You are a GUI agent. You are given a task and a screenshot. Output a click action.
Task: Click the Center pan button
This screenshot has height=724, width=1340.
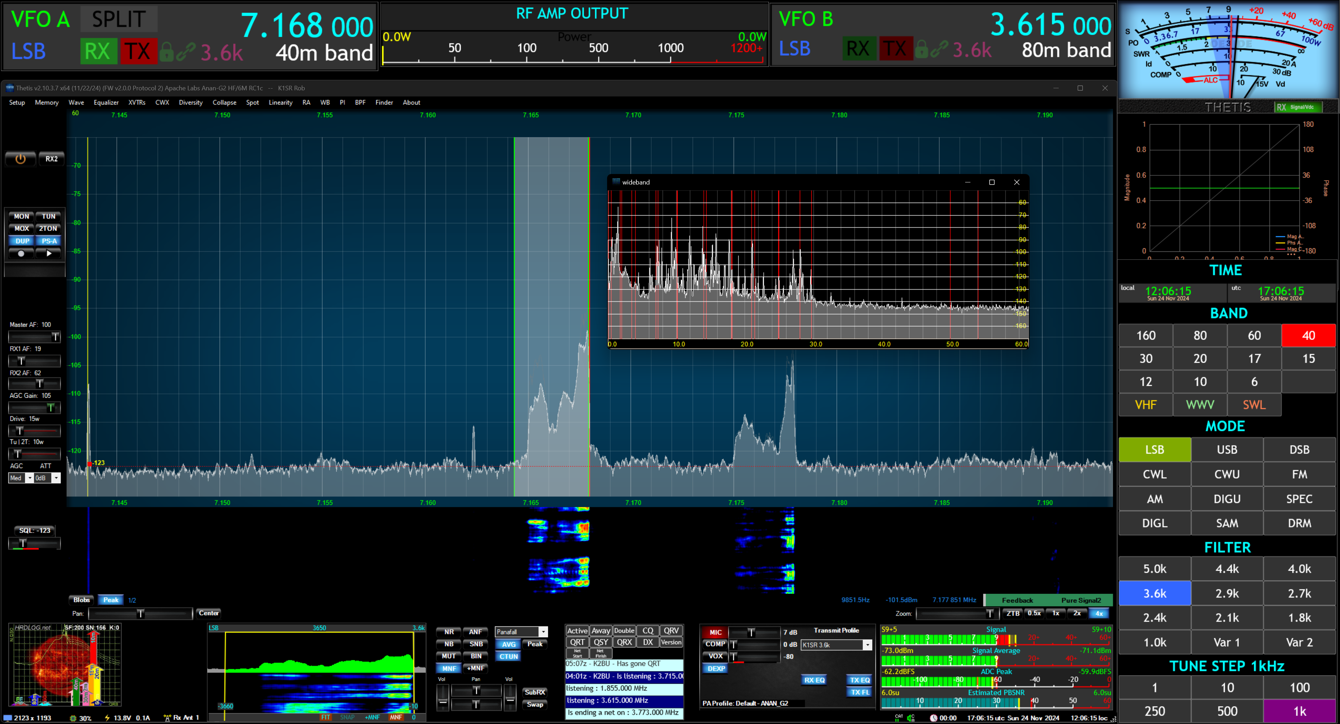click(x=208, y=613)
